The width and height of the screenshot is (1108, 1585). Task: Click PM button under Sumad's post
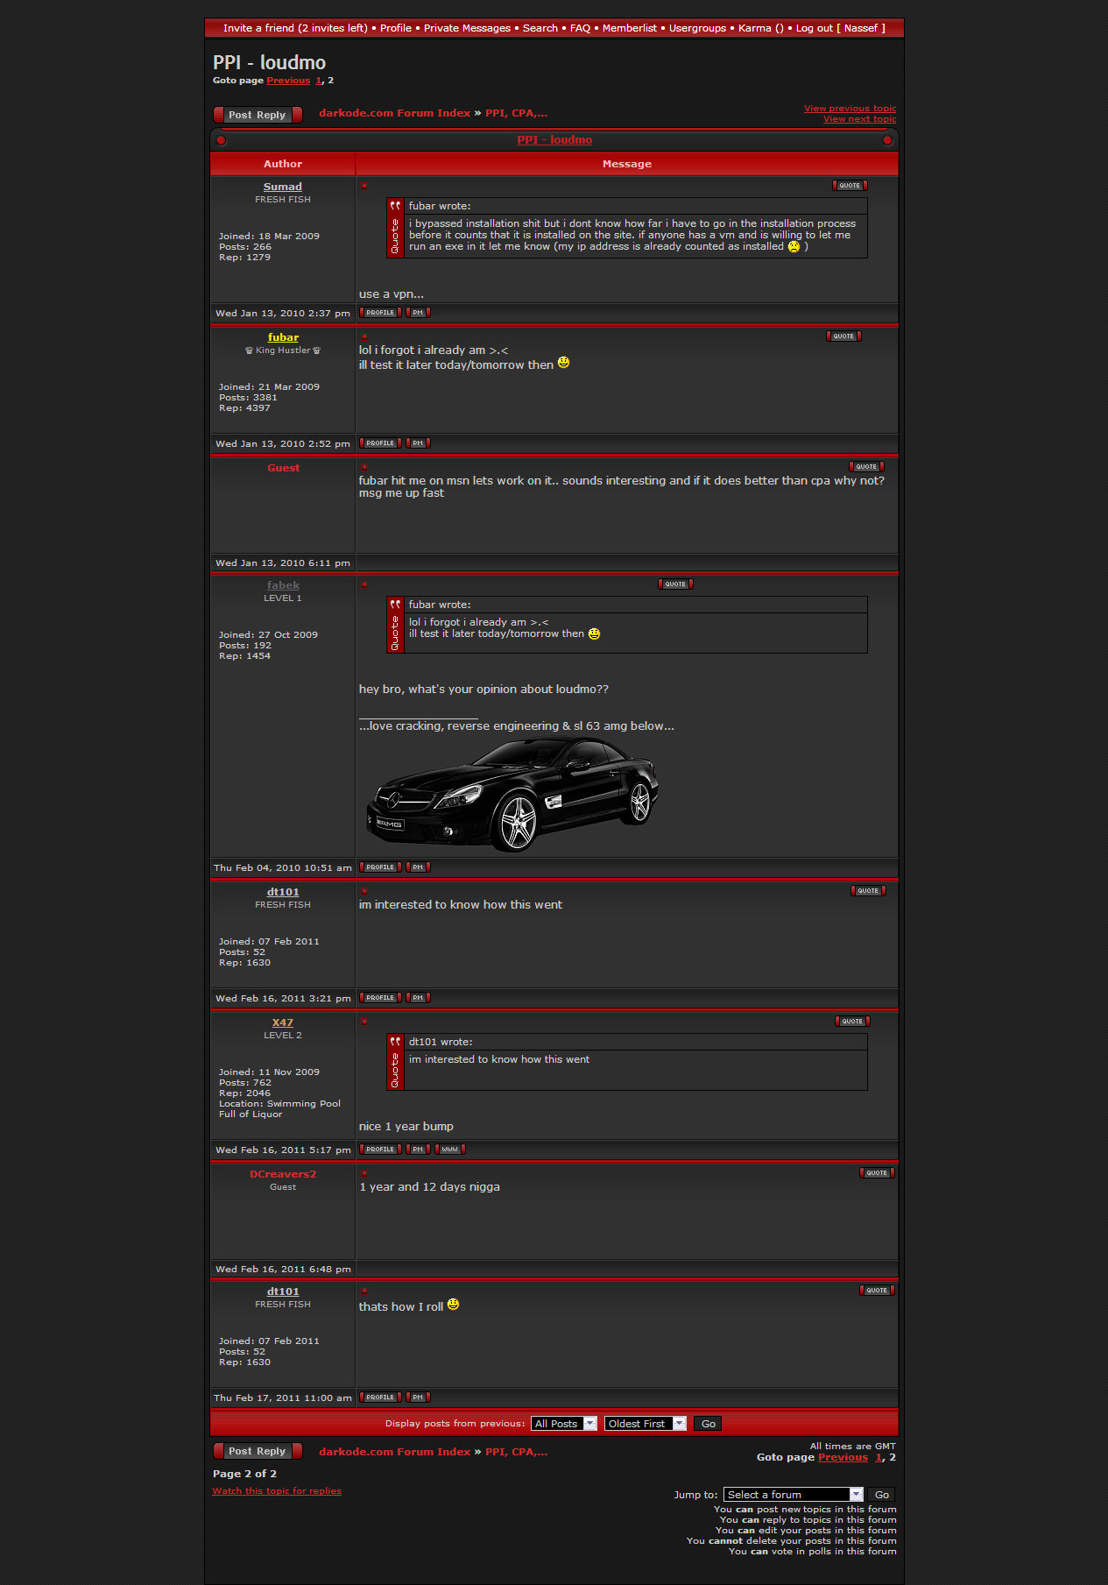(x=418, y=313)
